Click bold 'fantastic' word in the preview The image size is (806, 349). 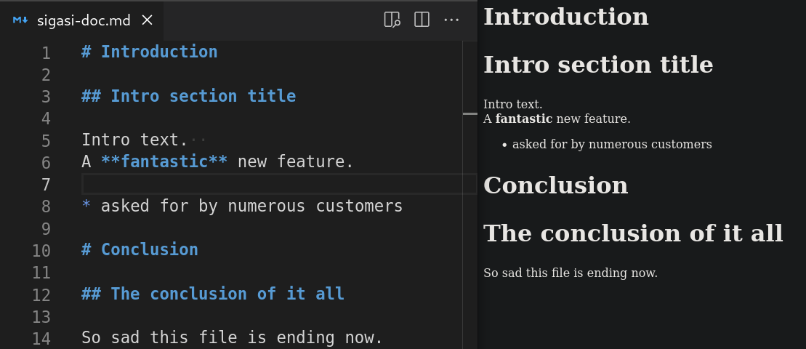(x=523, y=119)
